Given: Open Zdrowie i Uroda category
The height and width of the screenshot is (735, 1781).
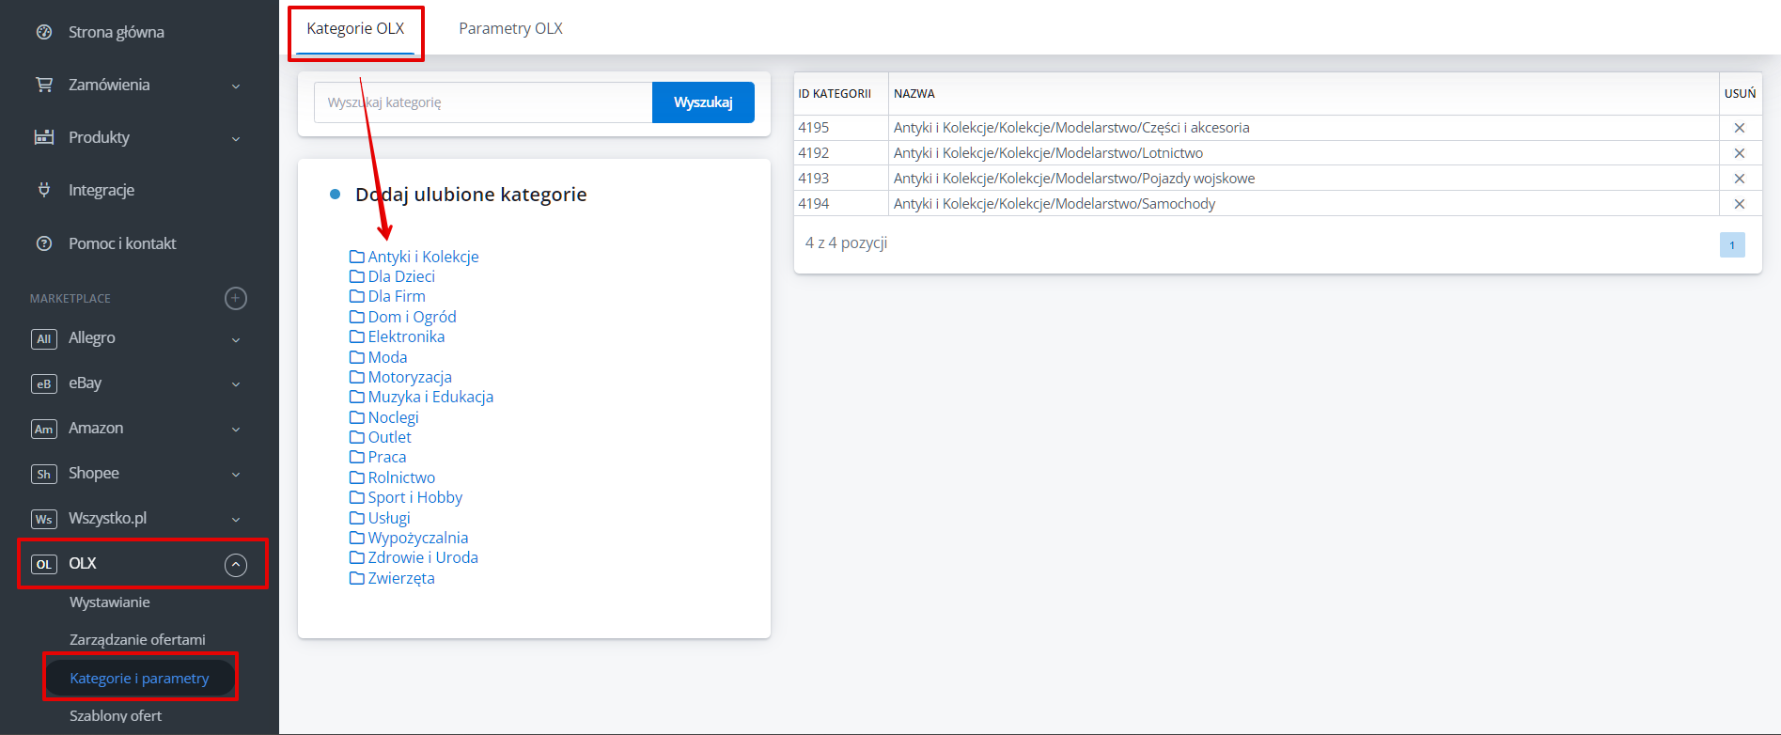Looking at the screenshot, I should [x=423, y=557].
